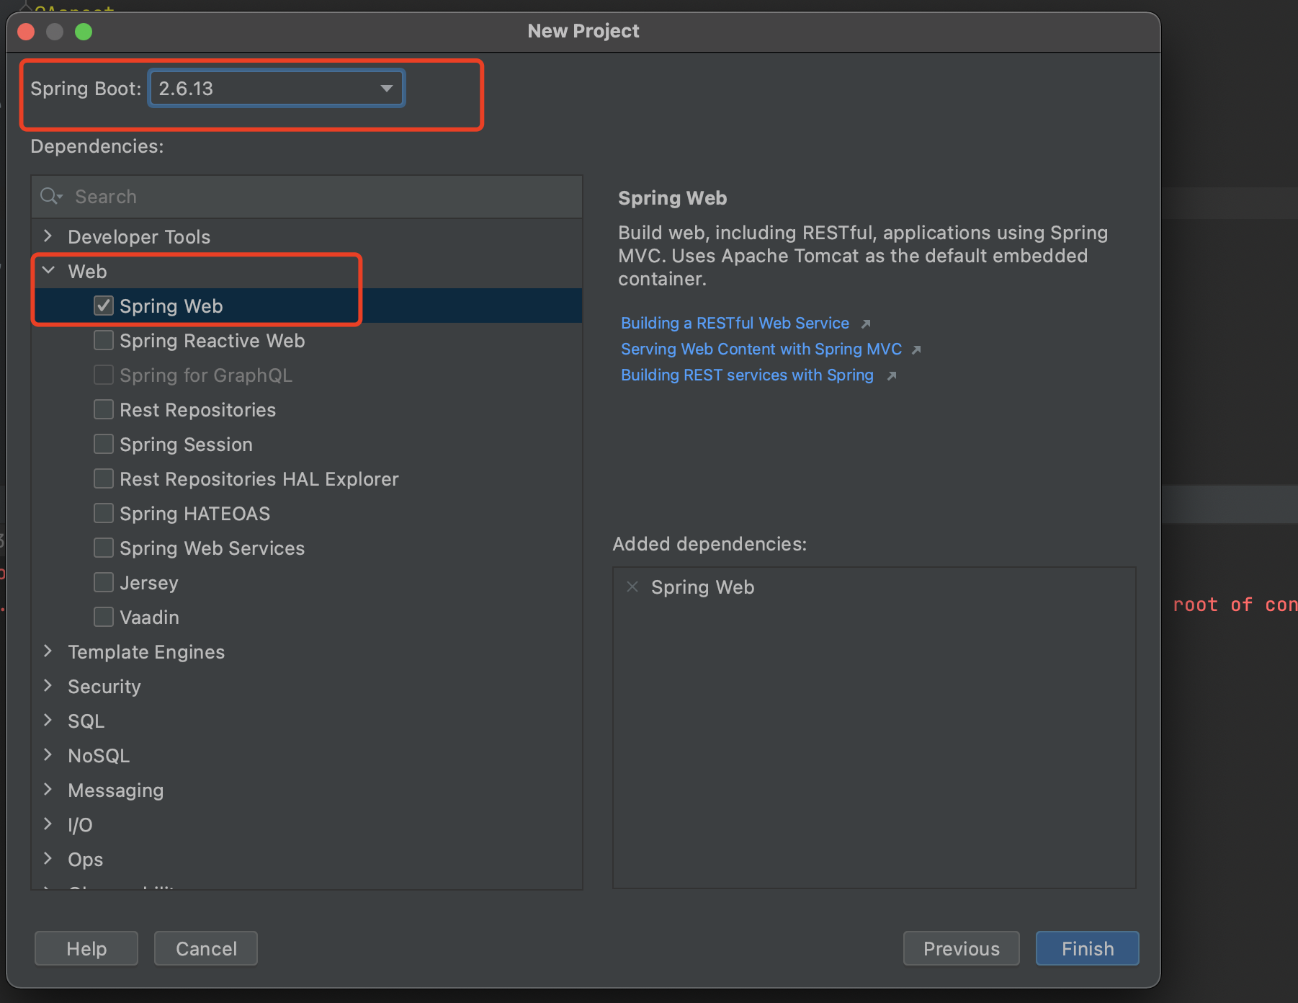Expand the Security category
The image size is (1298, 1003).
[x=48, y=685]
